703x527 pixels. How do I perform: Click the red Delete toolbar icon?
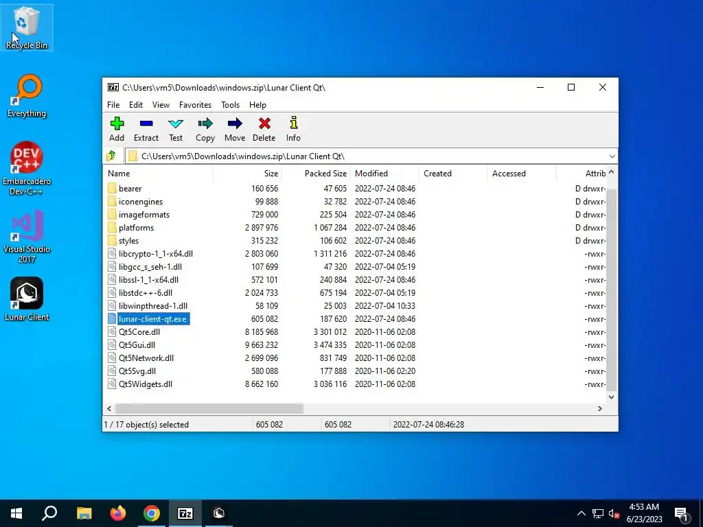point(264,123)
